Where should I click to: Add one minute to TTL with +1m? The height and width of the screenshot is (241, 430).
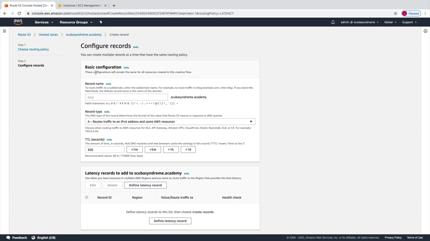(x=134, y=150)
